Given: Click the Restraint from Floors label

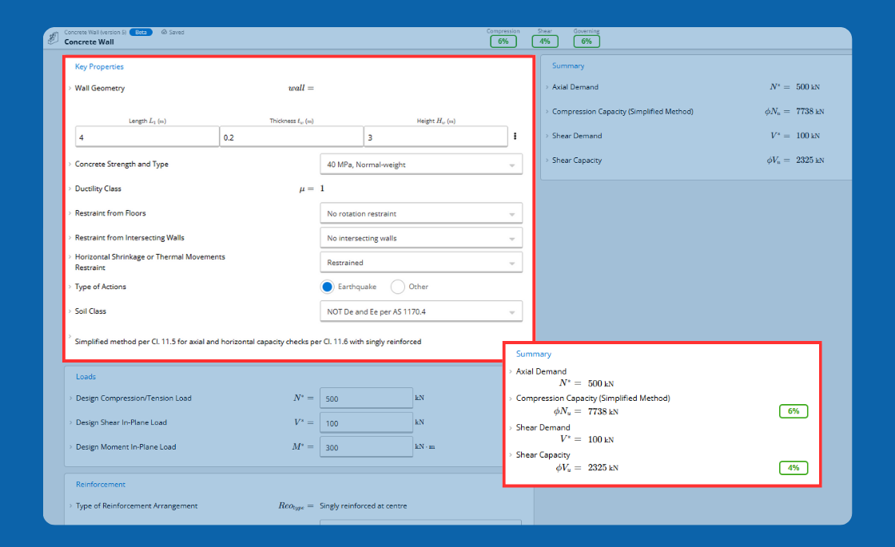Looking at the screenshot, I should [110, 213].
